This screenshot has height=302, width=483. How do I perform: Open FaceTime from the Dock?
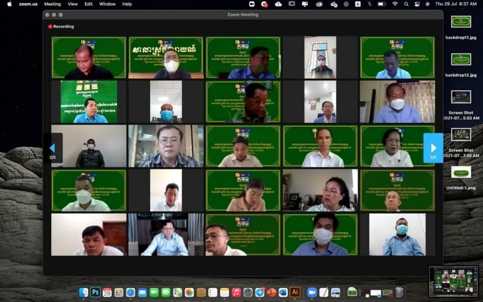pyautogui.click(x=154, y=292)
